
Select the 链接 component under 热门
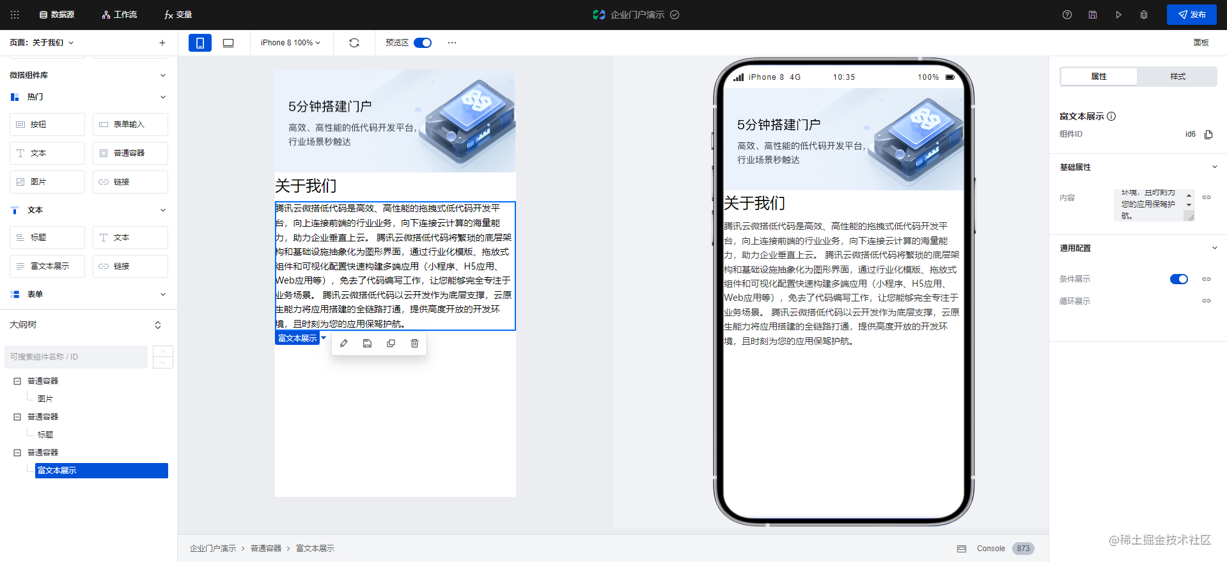pyautogui.click(x=130, y=182)
